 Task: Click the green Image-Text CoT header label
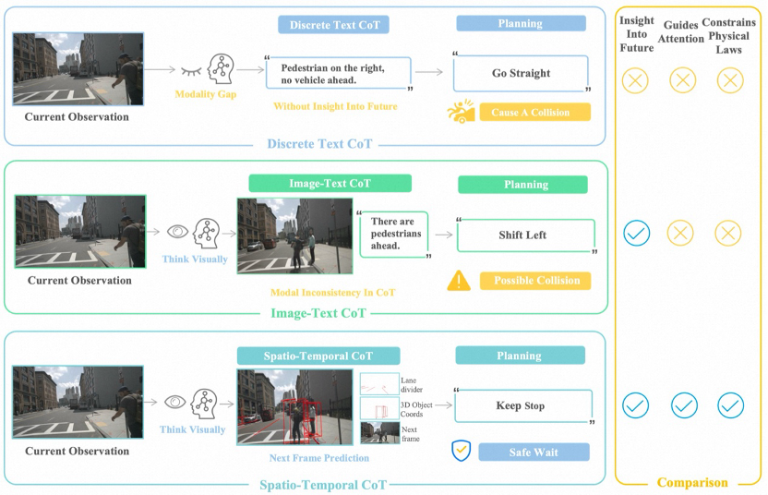click(x=330, y=183)
